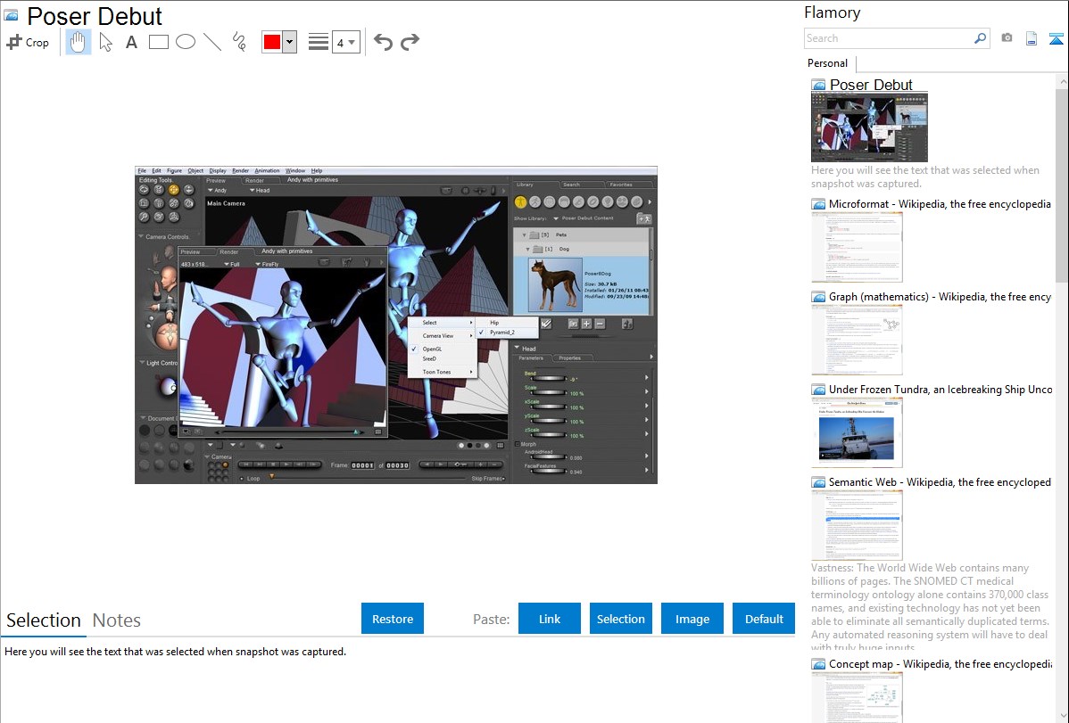Take a snapshot with the camera icon
This screenshot has height=723, width=1069.
[x=1007, y=38]
